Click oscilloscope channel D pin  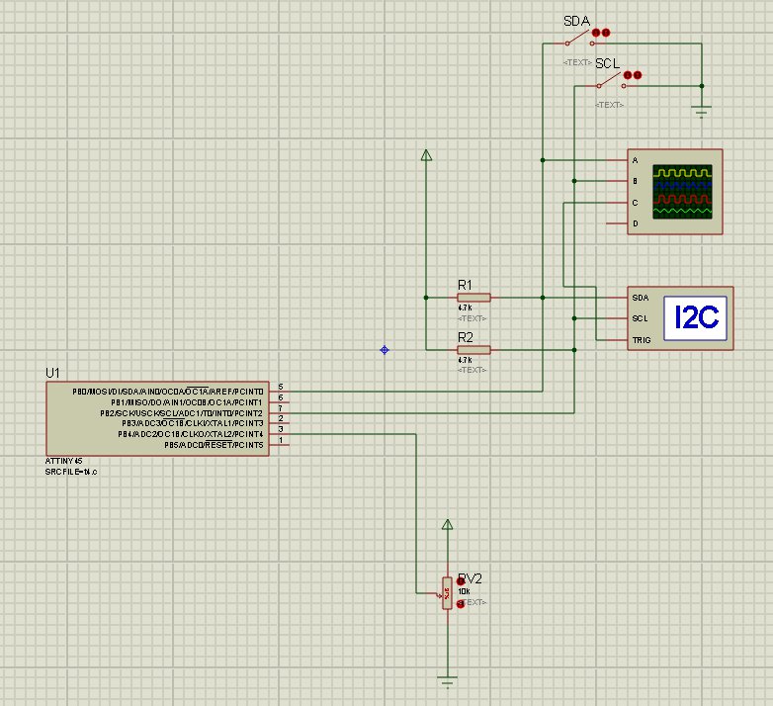point(635,223)
